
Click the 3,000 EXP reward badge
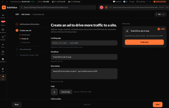pyautogui.click(x=161, y=29)
